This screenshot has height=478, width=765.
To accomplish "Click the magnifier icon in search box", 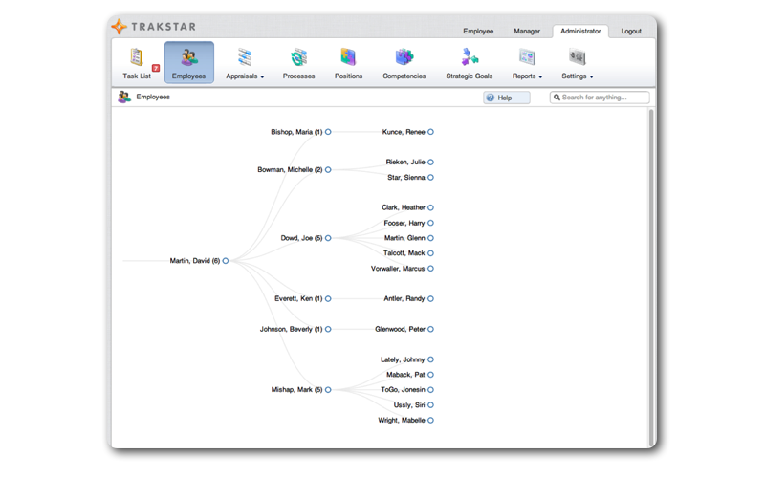I will [557, 98].
